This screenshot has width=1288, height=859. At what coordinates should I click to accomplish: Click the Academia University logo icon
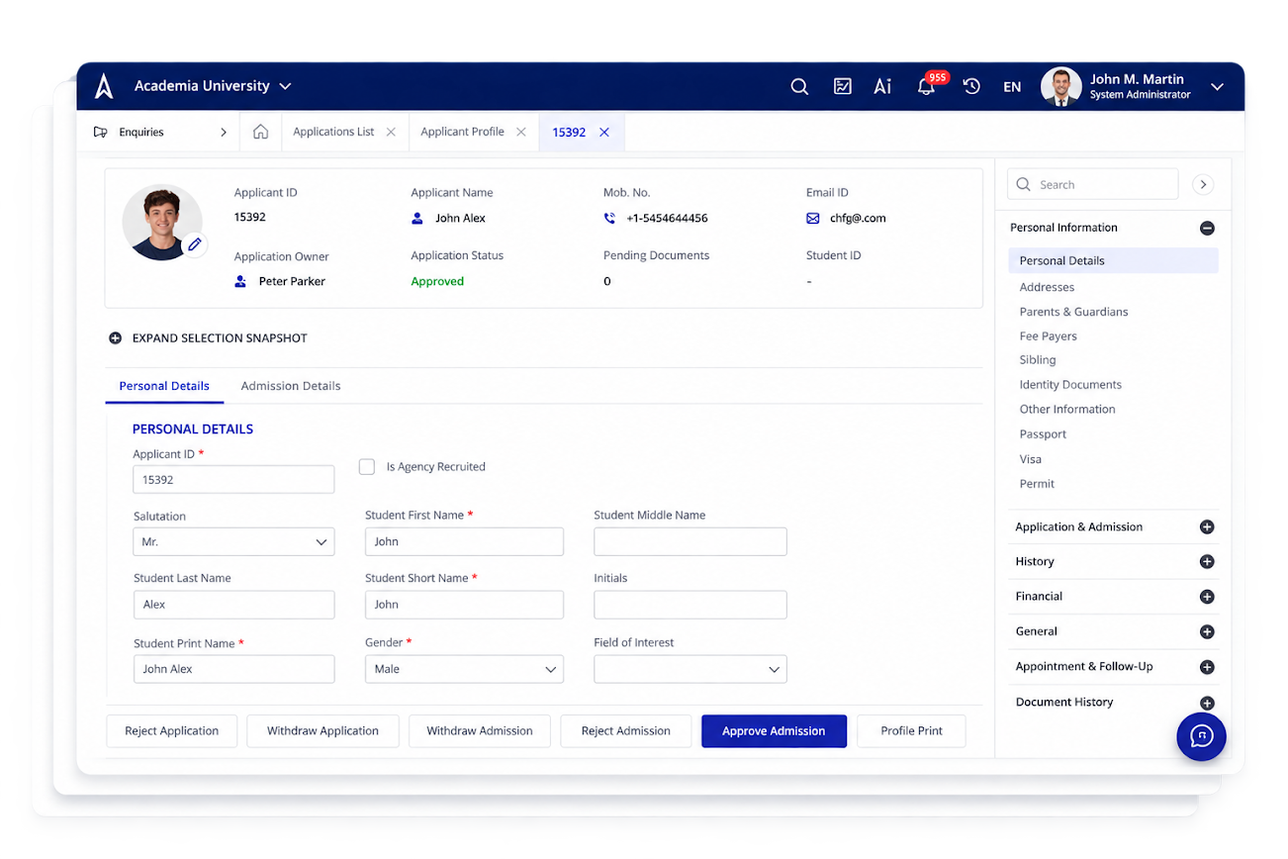[x=104, y=86]
